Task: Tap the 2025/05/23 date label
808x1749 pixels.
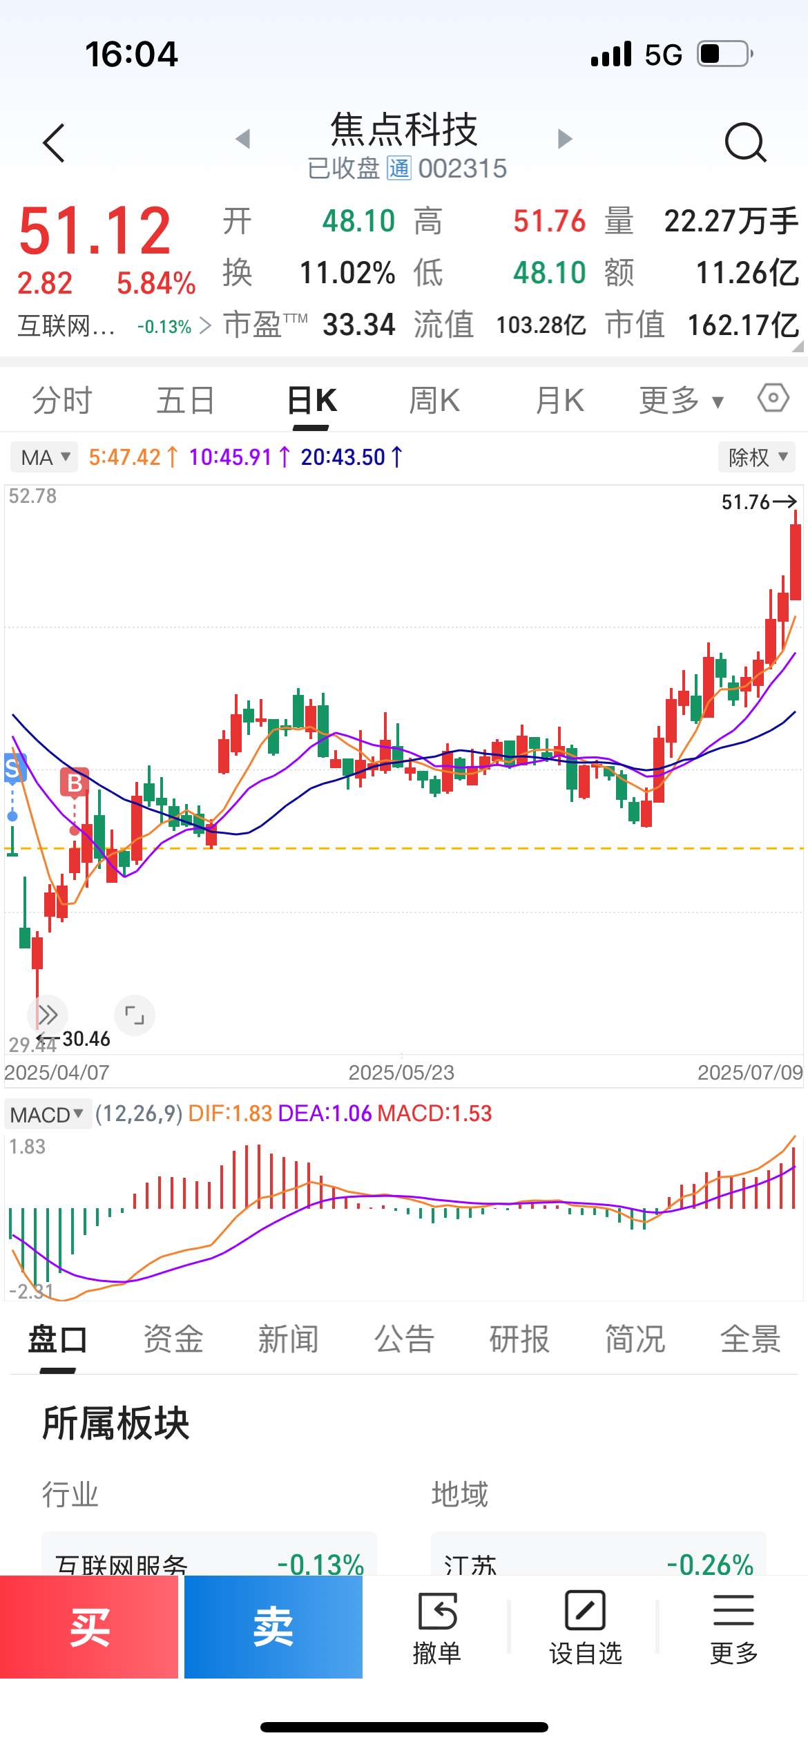Action: tap(401, 1073)
